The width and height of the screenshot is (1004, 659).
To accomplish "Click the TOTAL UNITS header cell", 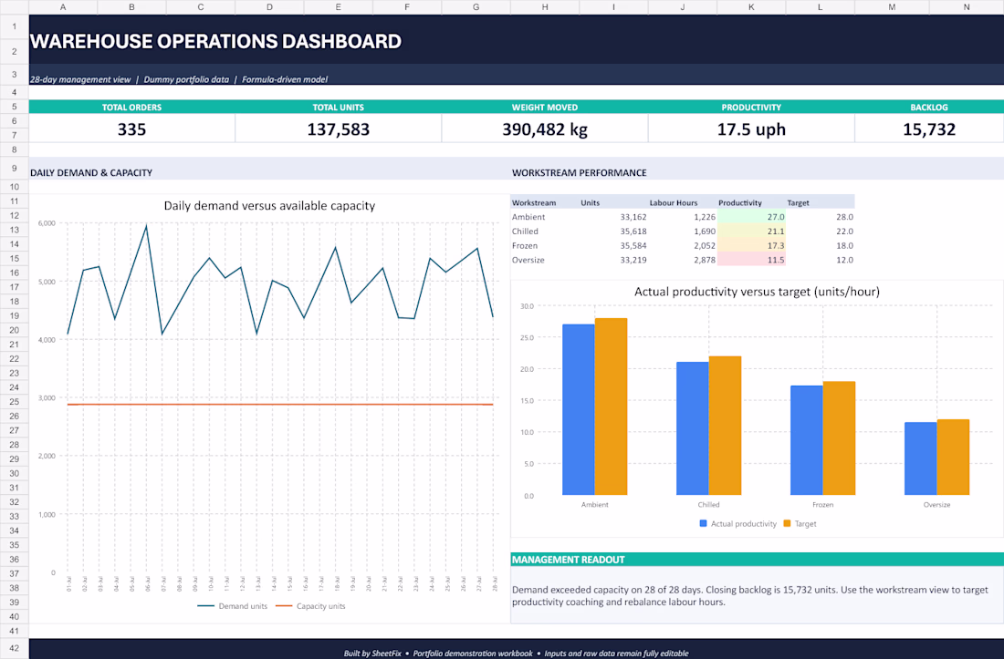I will click(x=338, y=108).
